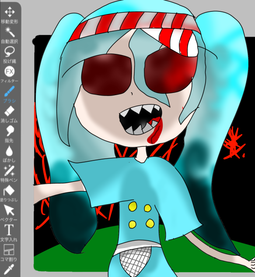Screen dimensions: 255x277
Task: Open the 文字入れ text tool
Action: (x=9, y=233)
